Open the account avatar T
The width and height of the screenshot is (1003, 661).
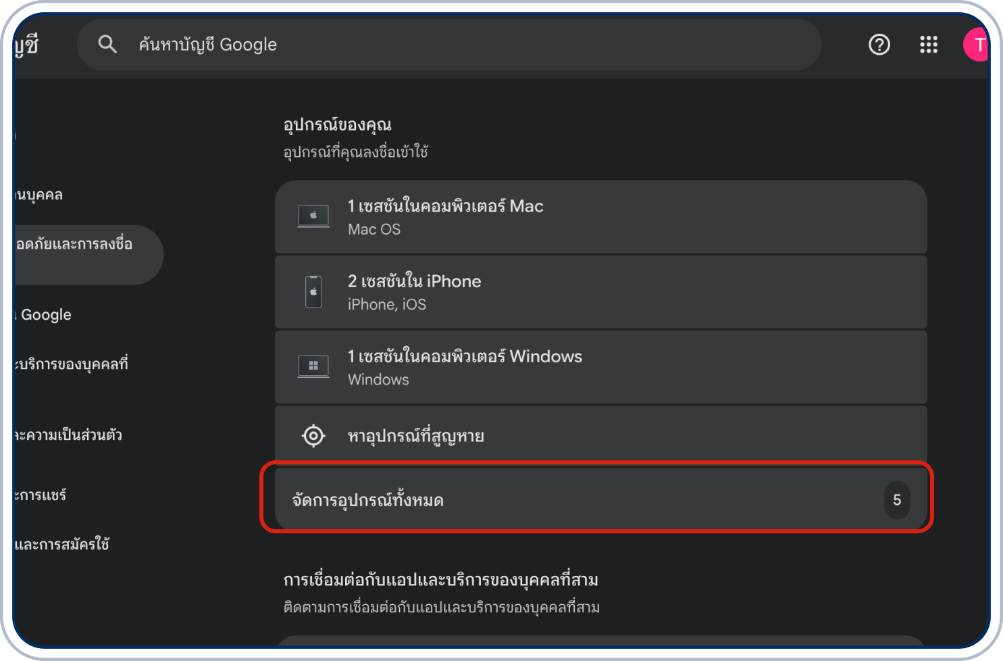[976, 45]
